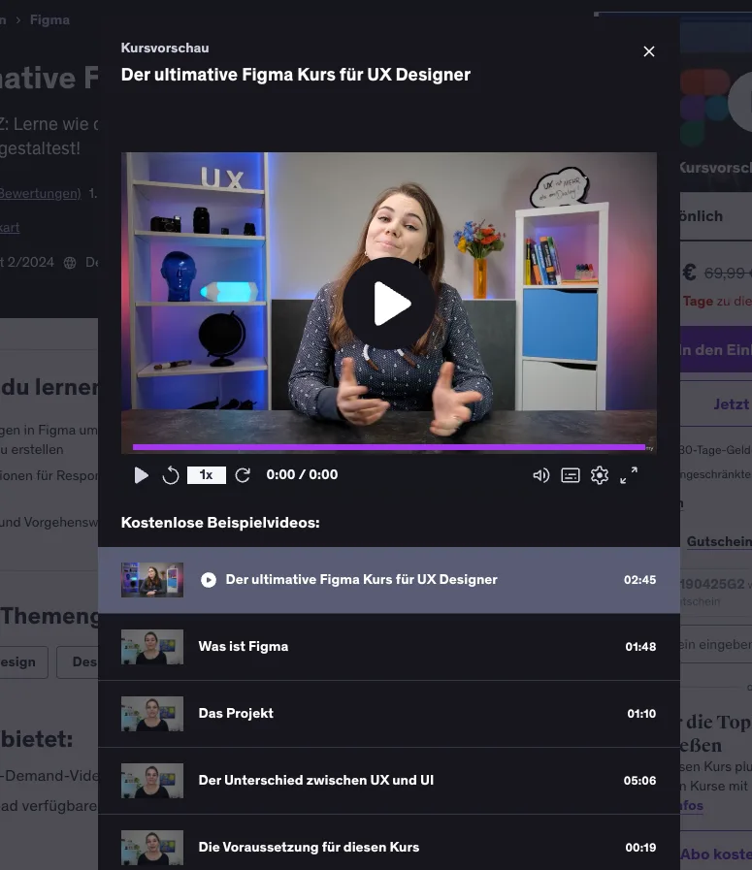Start video with large center play button
Image resolution: width=752 pixels, height=870 pixels.
point(389,304)
